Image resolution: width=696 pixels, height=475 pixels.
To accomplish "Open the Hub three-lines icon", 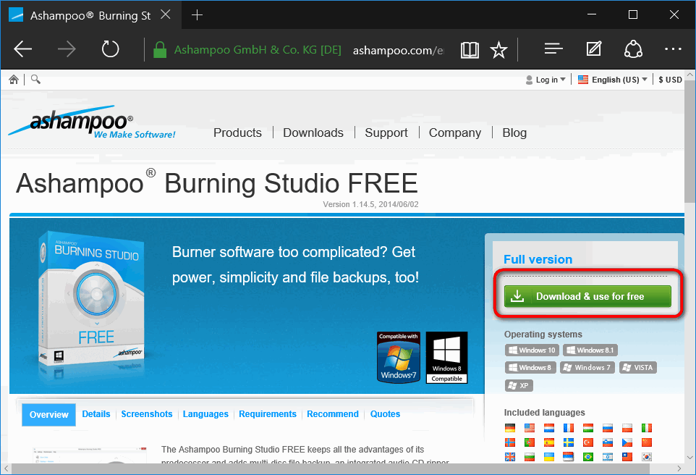I will [x=553, y=49].
